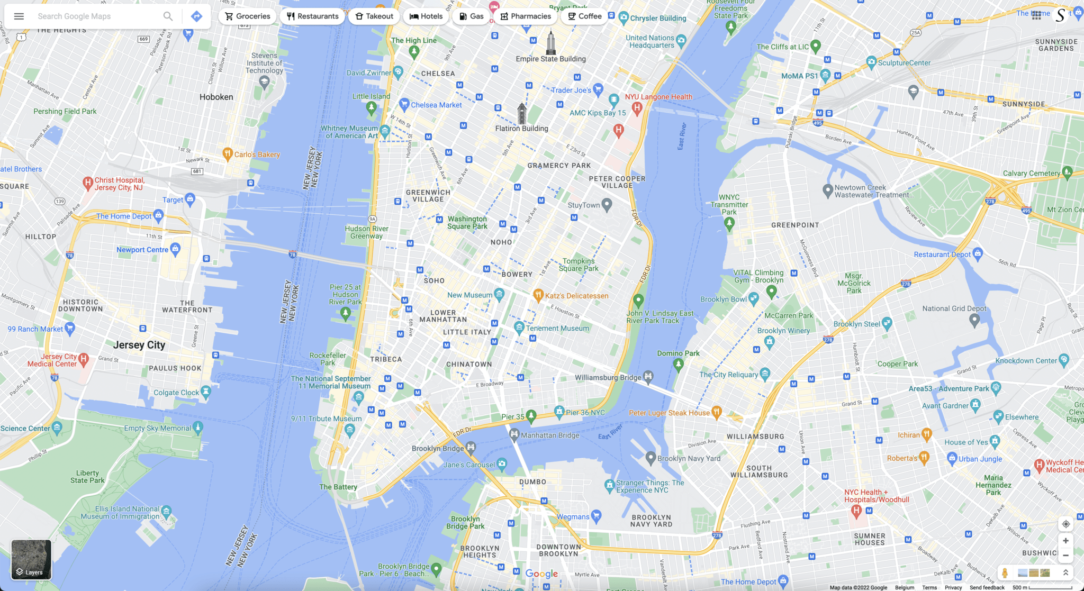Open the hamburger menu
Viewport: 1084px width, 591px height.
point(19,15)
